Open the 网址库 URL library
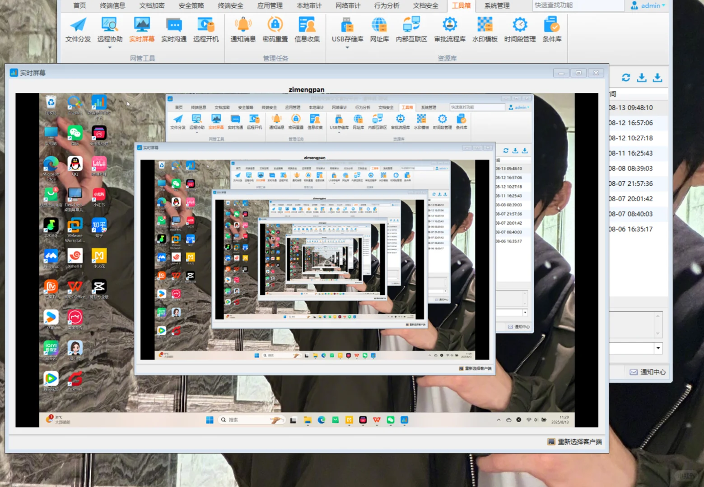 click(379, 30)
